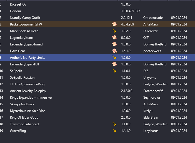195x143 pixels.
Task: Select the Scantily Camp Outfit mod
Action: [25, 18]
